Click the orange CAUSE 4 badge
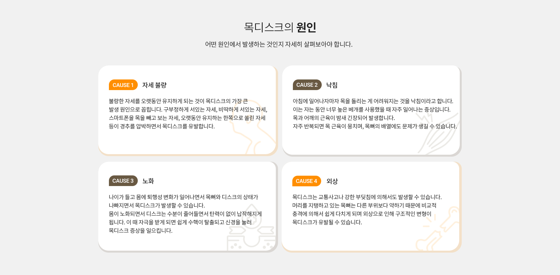 tap(307, 181)
